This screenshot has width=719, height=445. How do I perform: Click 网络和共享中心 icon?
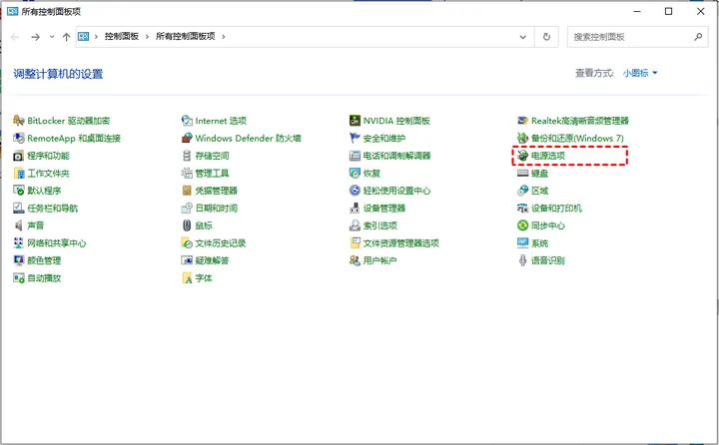tap(18, 242)
